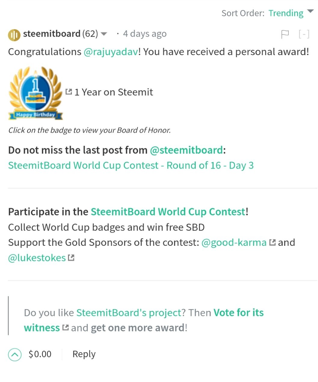Visit the SteemitBoard World Cup Contest link
The height and width of the screenshot is (382, 318).
[x=168, y=212]
